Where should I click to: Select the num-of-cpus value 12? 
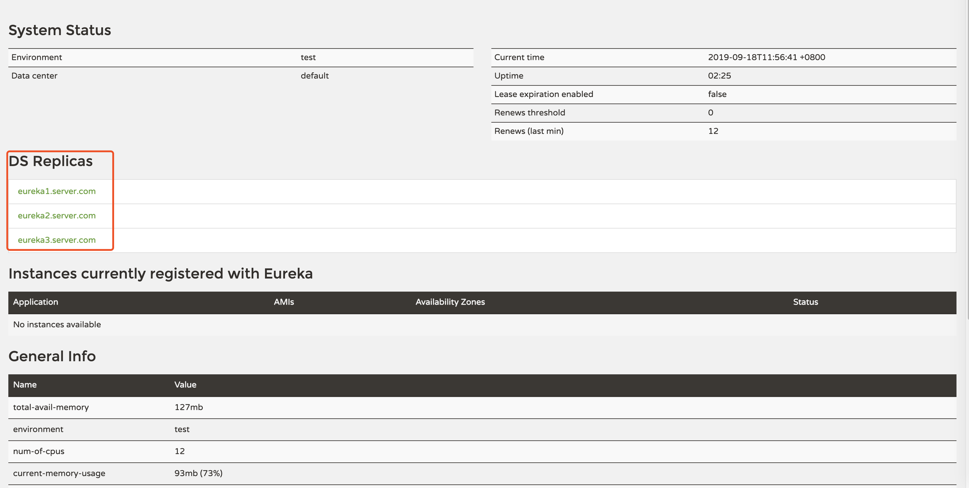pyautogui.click(x=180, y=451)
